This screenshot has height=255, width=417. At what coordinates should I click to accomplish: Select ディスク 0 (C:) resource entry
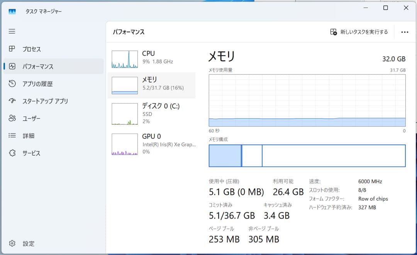(x=152, y=113)
